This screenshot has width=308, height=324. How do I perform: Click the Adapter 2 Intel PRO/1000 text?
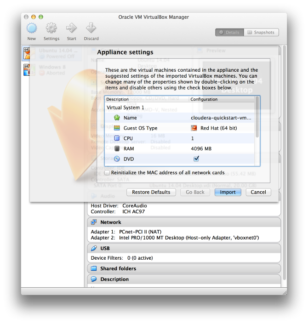pyautogui.click(x=175, y=238)
